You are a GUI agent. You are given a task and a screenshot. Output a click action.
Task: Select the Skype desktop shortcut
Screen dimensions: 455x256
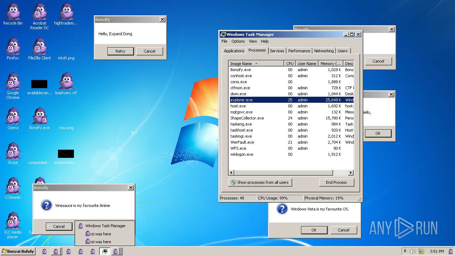13,154
